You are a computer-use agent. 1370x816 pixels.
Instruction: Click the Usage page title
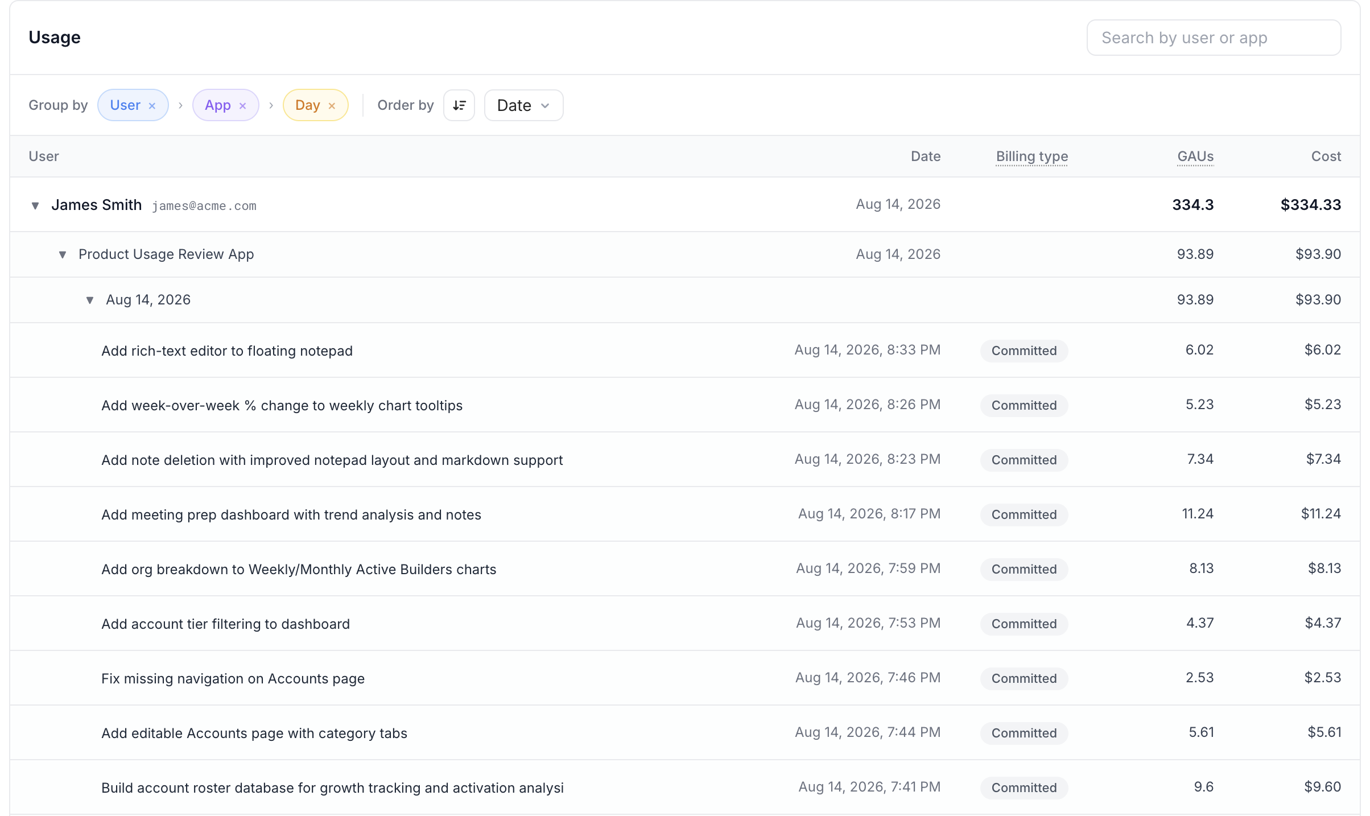(x=55, y=38)
